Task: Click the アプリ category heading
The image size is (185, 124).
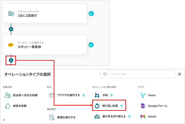Action: tap(141, 87)
